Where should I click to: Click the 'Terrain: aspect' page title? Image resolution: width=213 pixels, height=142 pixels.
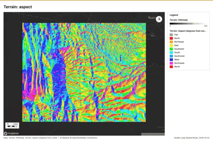(x=18, y=7)
